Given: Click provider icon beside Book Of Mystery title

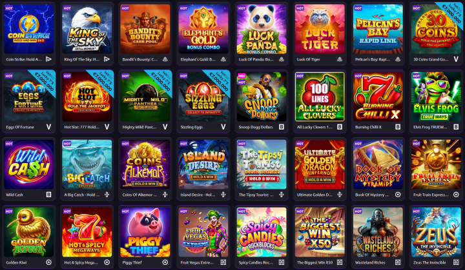Looking at the screenshot, I should pyautogui.click(x=398, y=195).
